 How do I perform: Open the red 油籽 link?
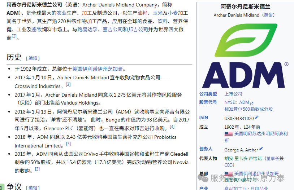(143, 13)
